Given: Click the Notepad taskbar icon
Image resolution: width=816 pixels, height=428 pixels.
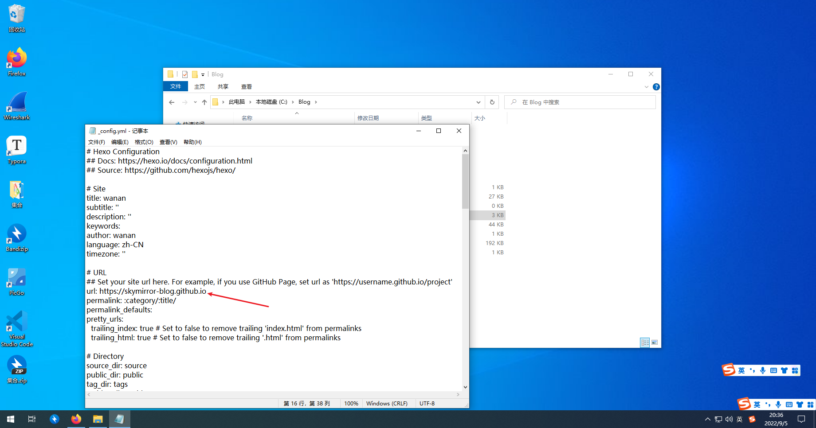Looking at the screenshot, I should click(x=120, y=419).
